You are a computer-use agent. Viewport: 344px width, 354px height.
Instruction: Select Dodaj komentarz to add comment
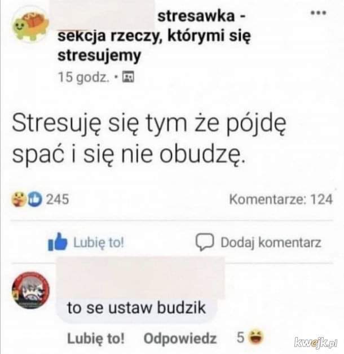pos(258,242)
